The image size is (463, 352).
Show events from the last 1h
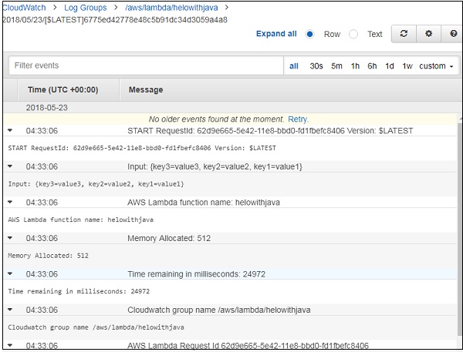355,66
